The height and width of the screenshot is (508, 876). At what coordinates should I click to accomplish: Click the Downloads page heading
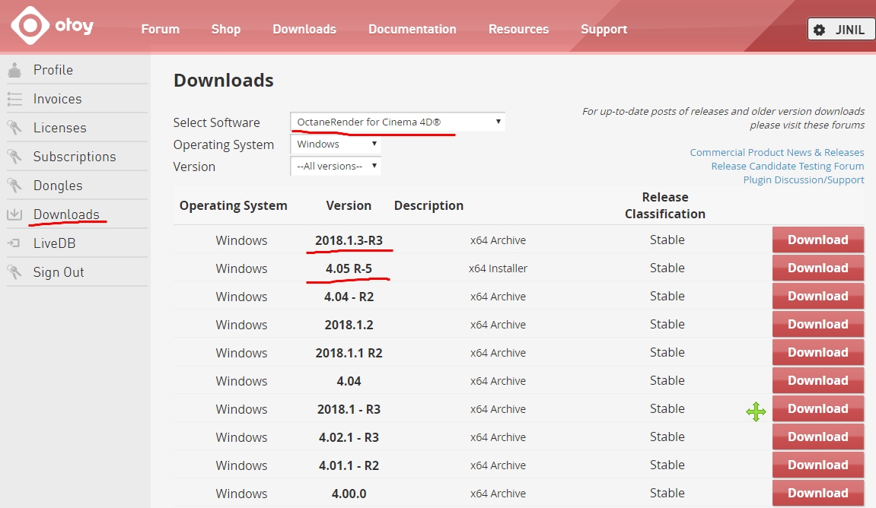(224, 81)
